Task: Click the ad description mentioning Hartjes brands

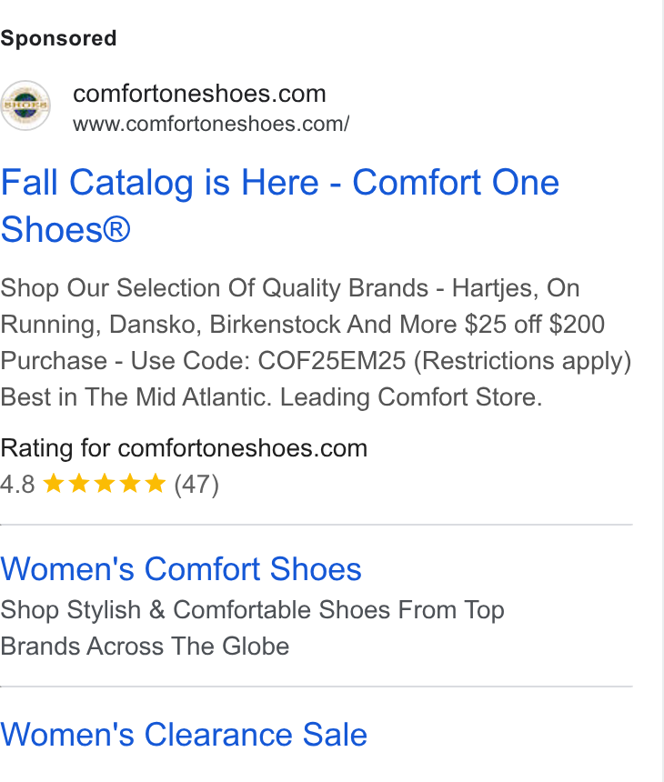Action: pyautogui.click(x=316, y=342)
